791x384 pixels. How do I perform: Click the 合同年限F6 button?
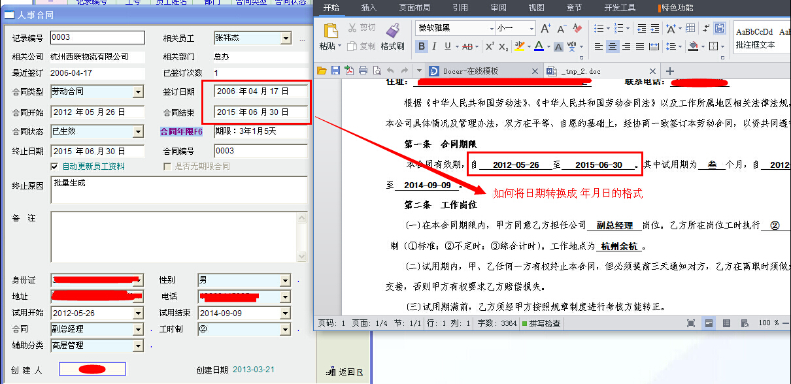click(182, 132)
